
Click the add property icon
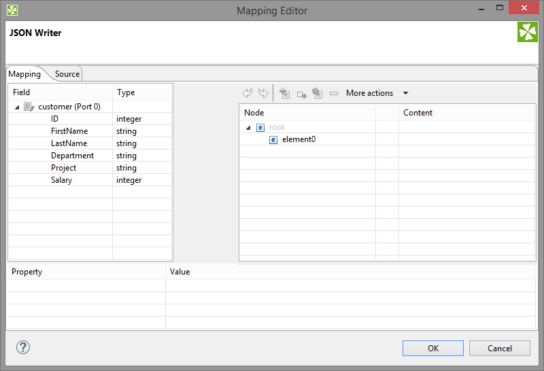pyautogui.click(x=301, y=94)
